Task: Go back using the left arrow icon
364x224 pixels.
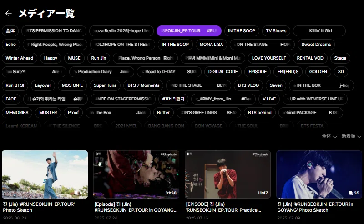Action: point(9,13)
